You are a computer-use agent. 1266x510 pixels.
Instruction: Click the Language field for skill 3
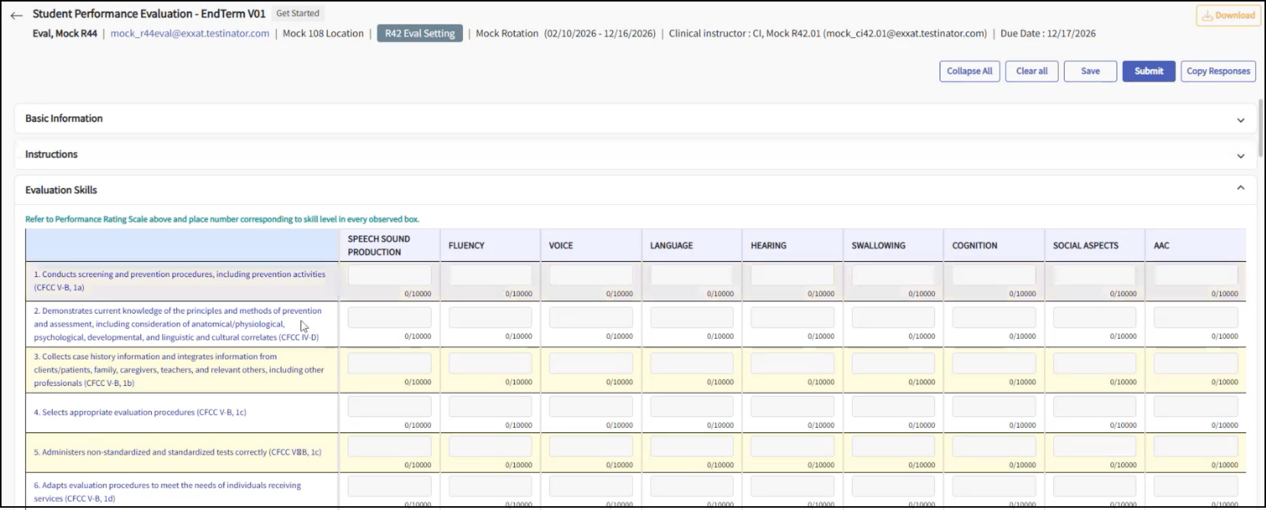coord(691,363)
